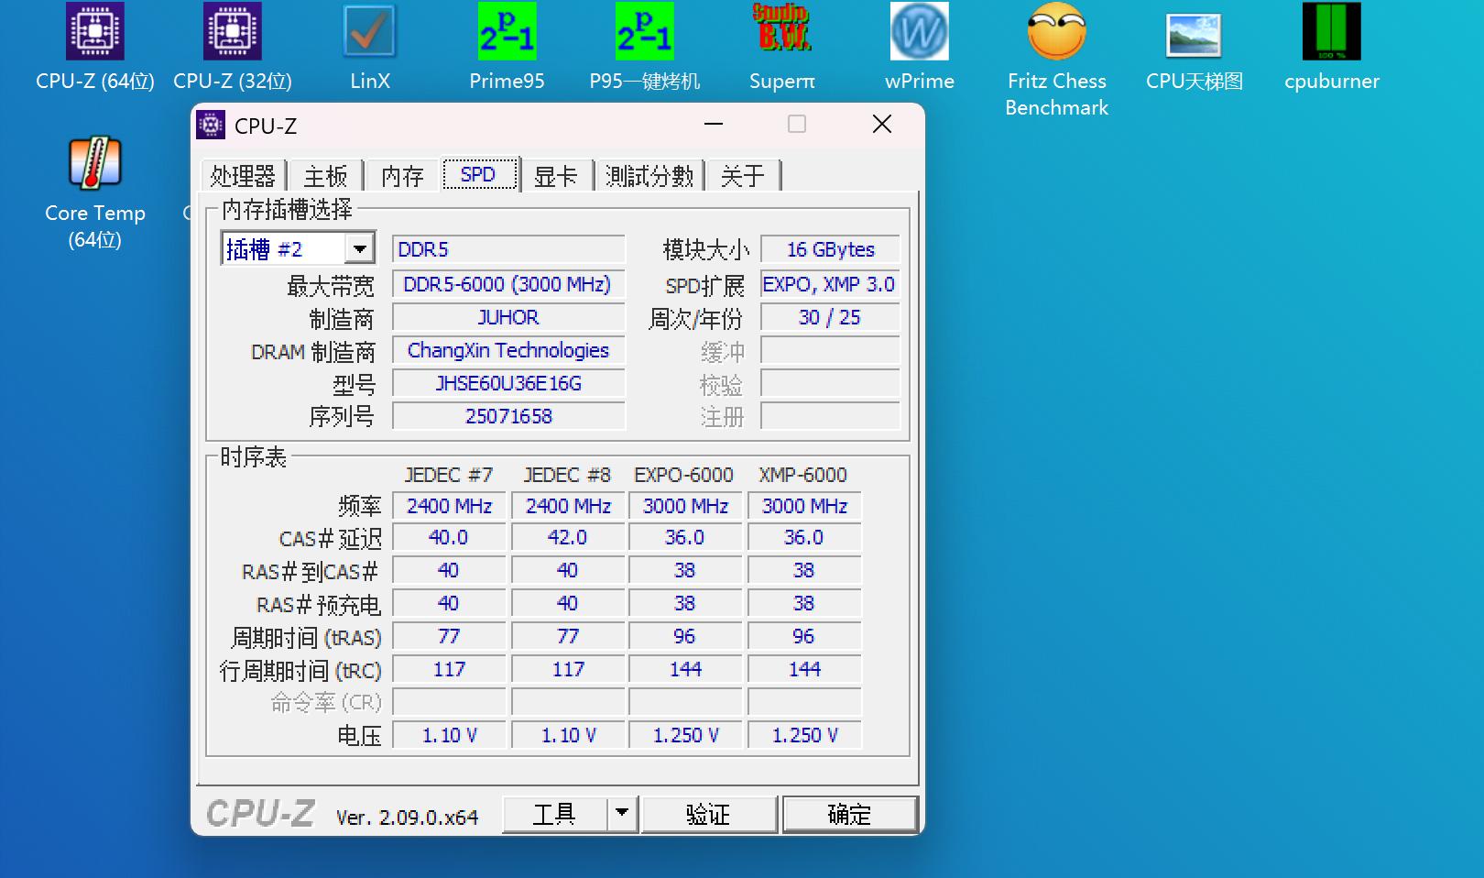Click the CPU-Z title bar app icon

pos(211,125)
